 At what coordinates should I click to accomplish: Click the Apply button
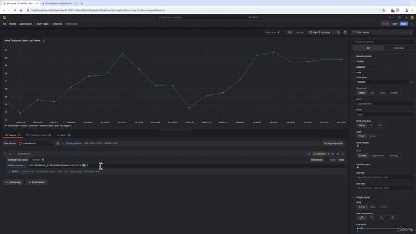click(404, 24)
